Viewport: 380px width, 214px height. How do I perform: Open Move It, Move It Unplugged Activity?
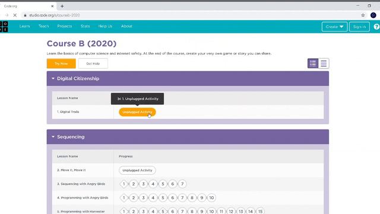tap(137, 171)
